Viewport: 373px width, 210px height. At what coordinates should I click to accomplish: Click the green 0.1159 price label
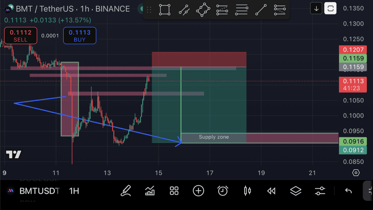(353, 58)
